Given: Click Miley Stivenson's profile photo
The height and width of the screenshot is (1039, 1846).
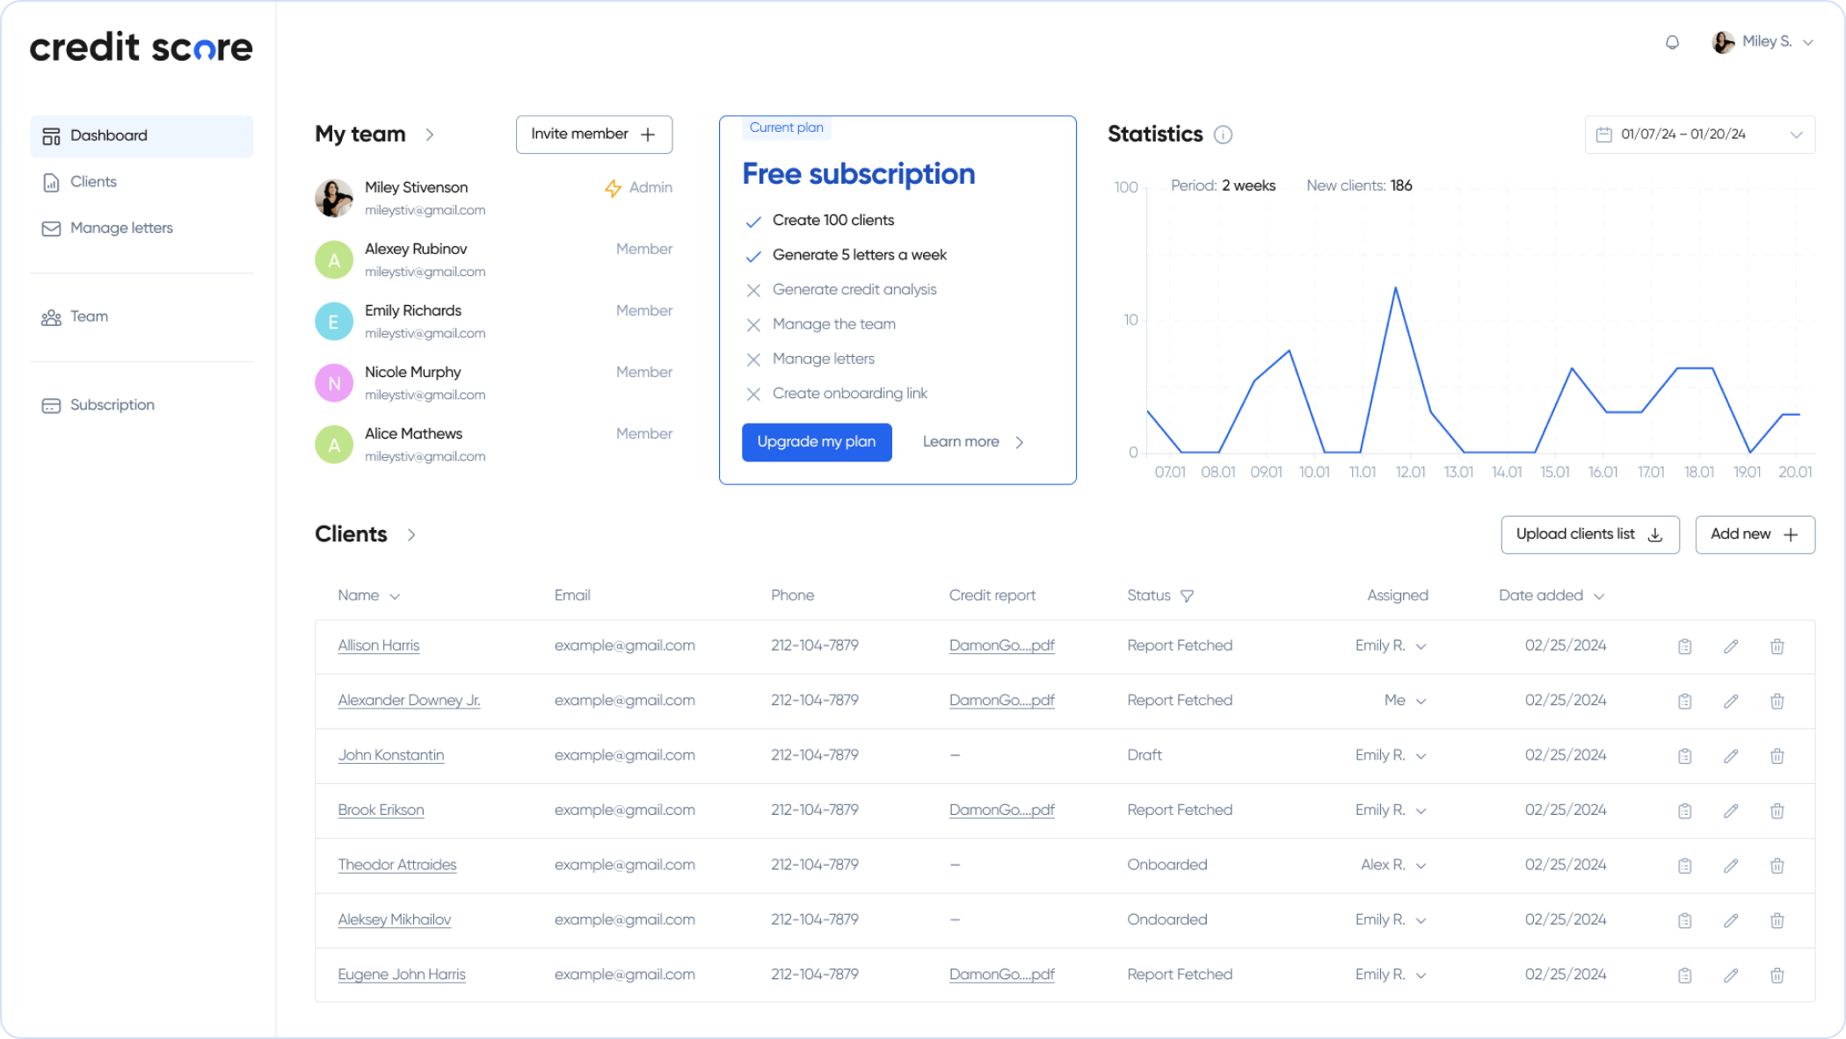Looking at the screenshot, I should coord(334,198).
